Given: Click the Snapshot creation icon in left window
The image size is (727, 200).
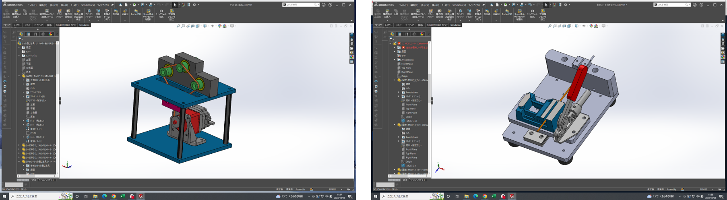Looking at the screenshot, I should coord(161,13).
